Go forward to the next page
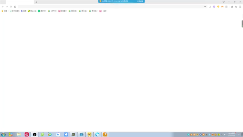This screenshot has width=243, height=137. pos(7,7)
